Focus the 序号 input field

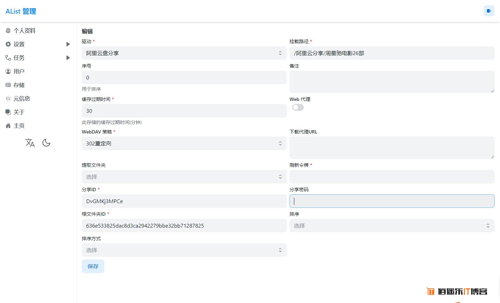point(184,77)
